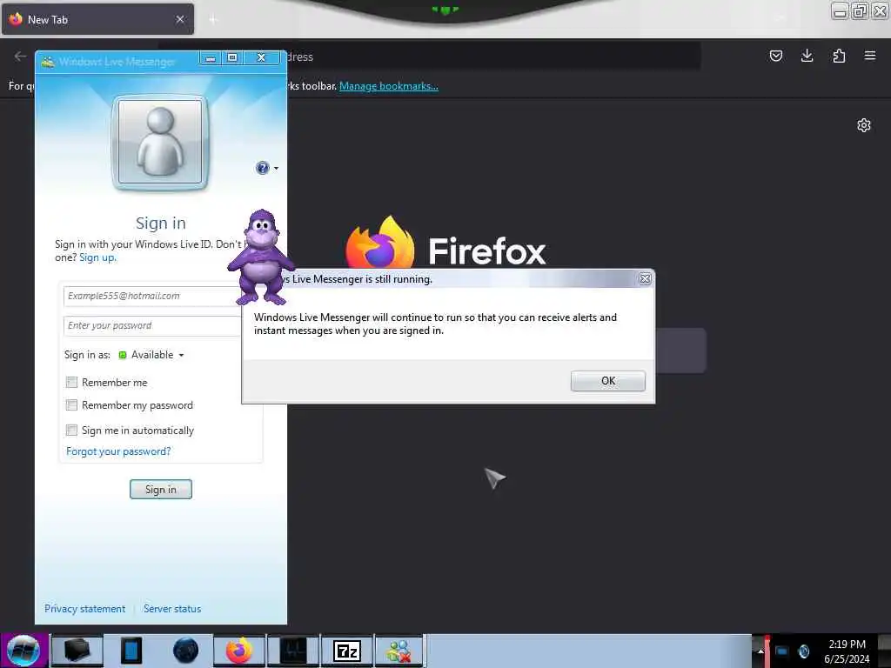
Task: Open the blue tablet taskbar icon
Action: pos(131,651)
